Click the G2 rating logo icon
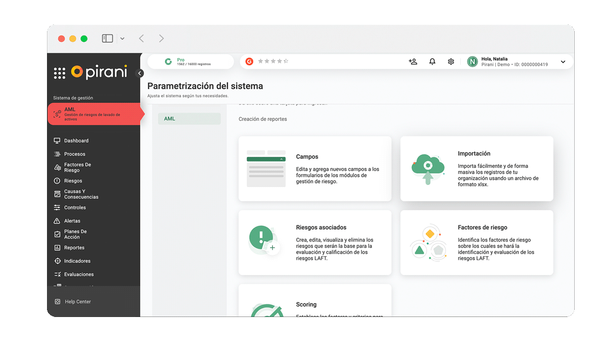This screenshot has width=613, height=344. pos(249,62)
